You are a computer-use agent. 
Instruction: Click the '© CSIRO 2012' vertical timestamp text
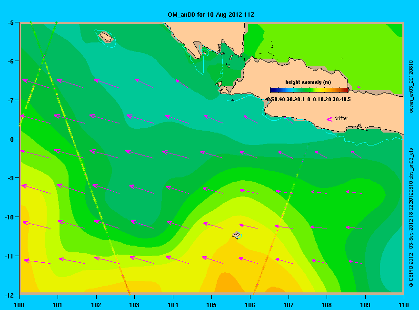point(411,269)
